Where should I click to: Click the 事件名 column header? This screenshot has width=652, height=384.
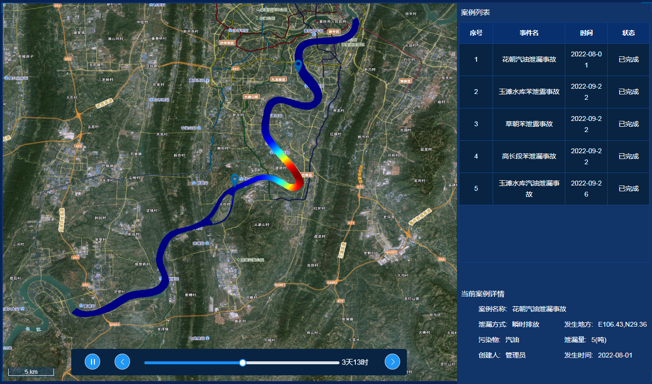point(529,33)
